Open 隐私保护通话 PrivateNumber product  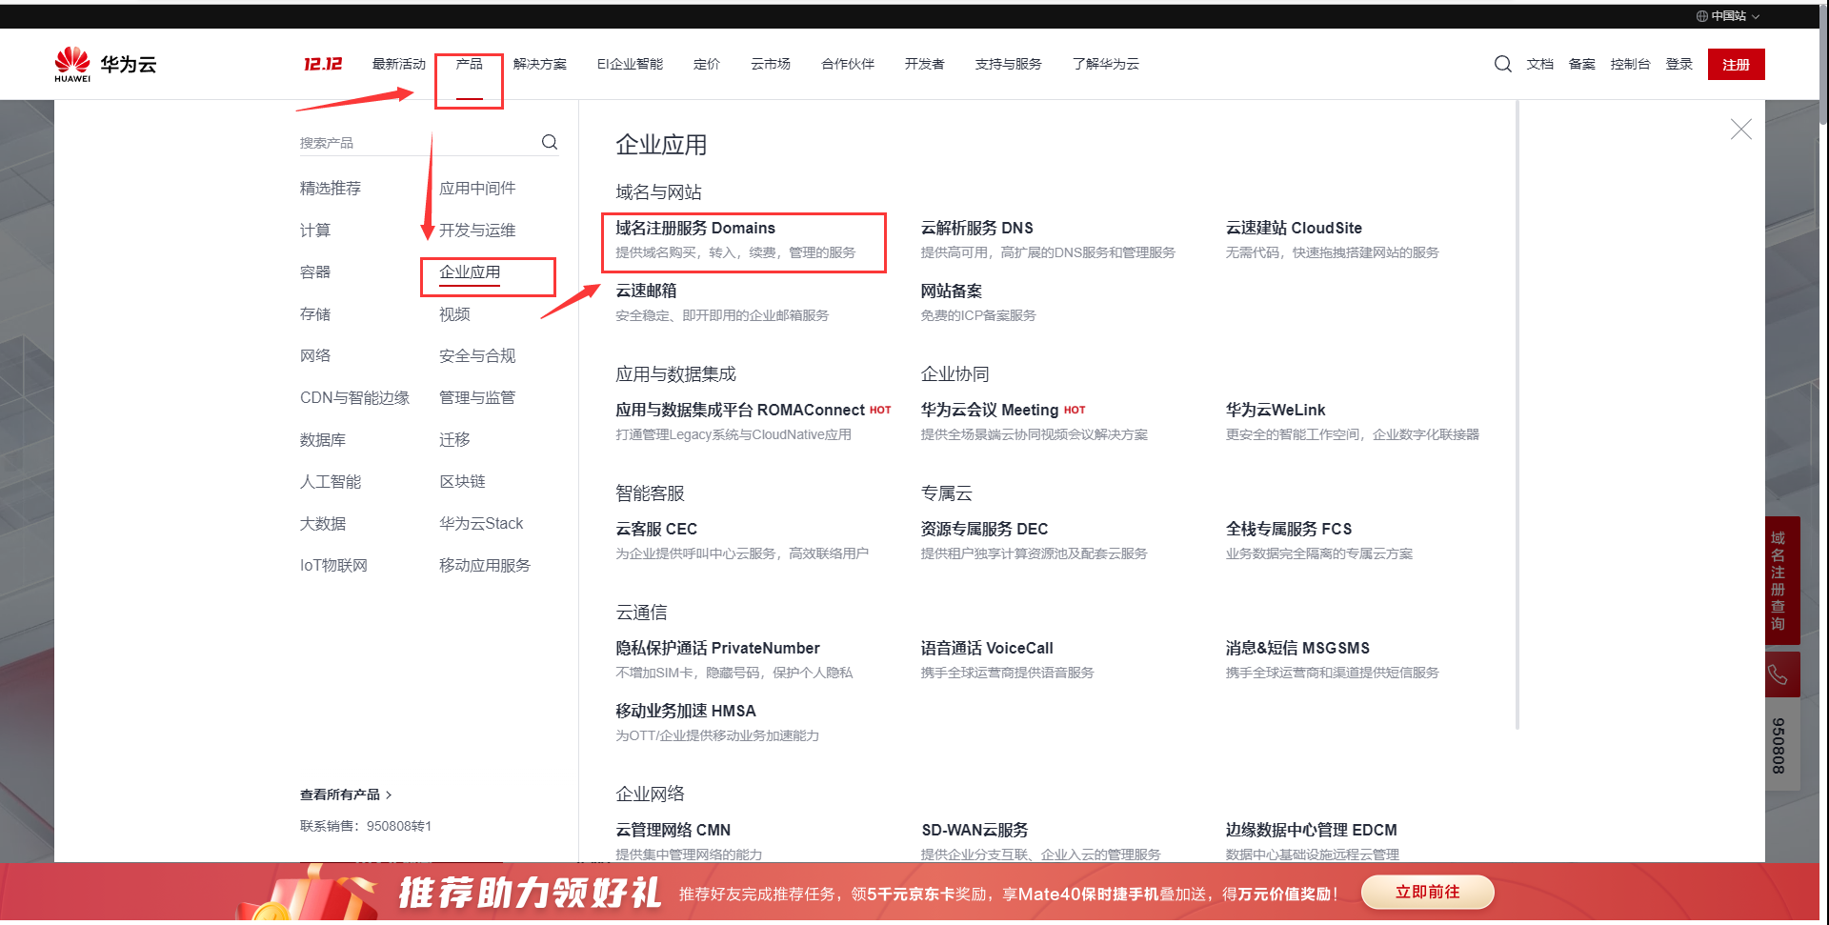717,649
